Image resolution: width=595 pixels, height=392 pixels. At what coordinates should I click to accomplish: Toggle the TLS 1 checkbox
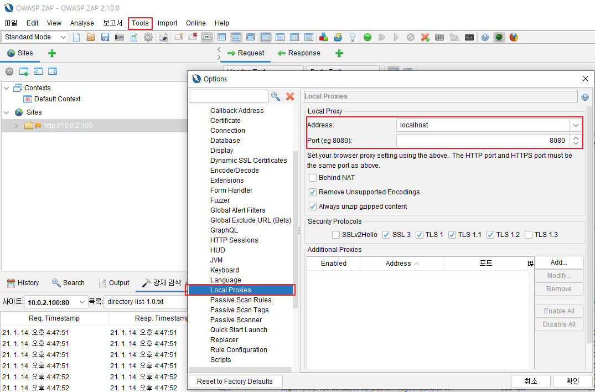point(420,235)
